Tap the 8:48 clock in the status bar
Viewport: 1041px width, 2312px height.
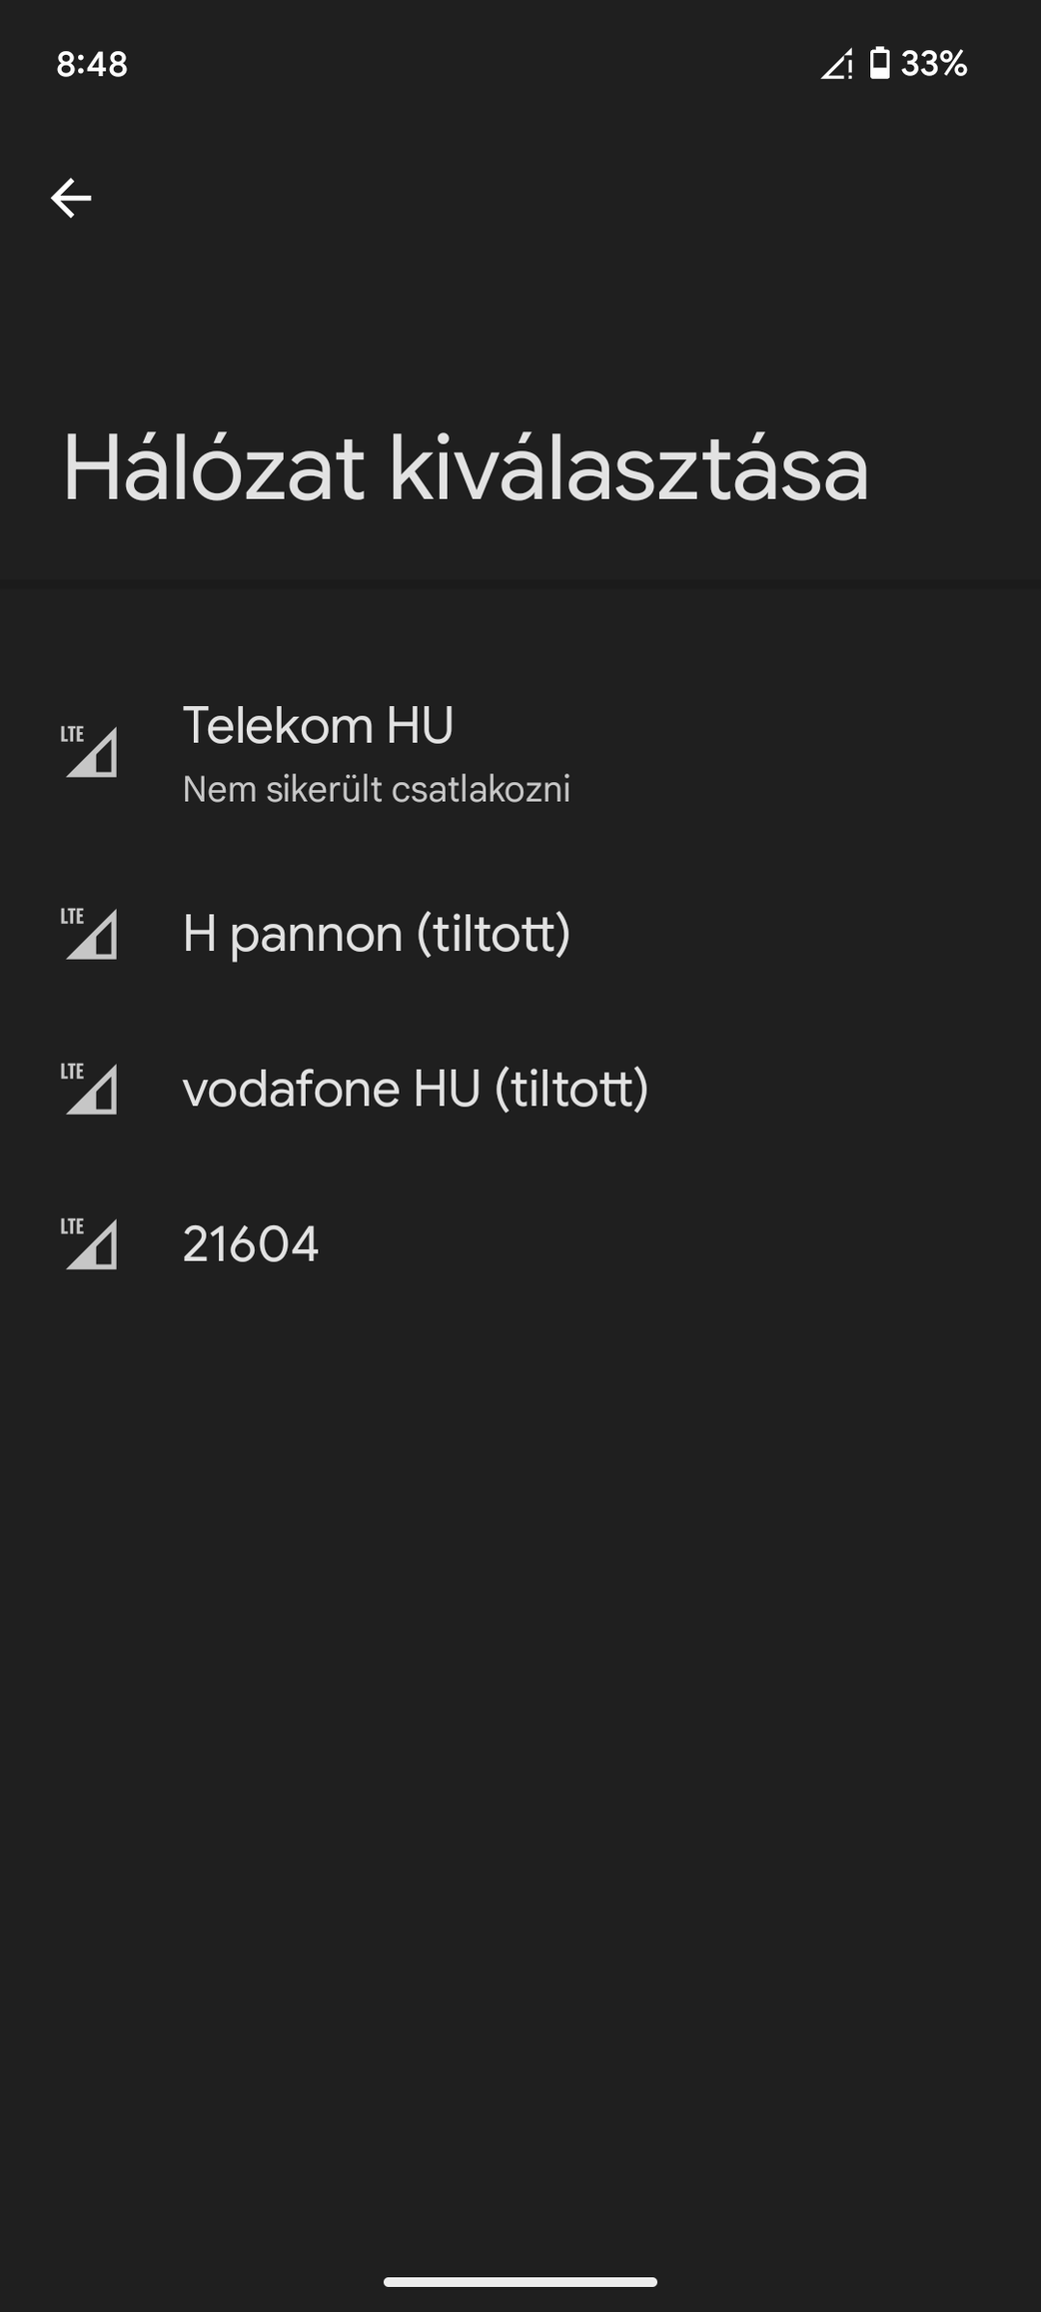click(x=92, y=64)
